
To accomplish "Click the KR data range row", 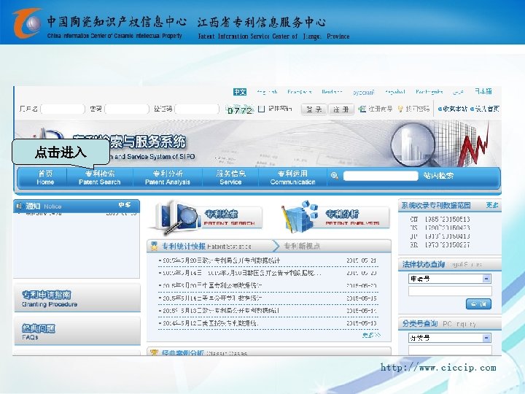I will pos(440,245).
